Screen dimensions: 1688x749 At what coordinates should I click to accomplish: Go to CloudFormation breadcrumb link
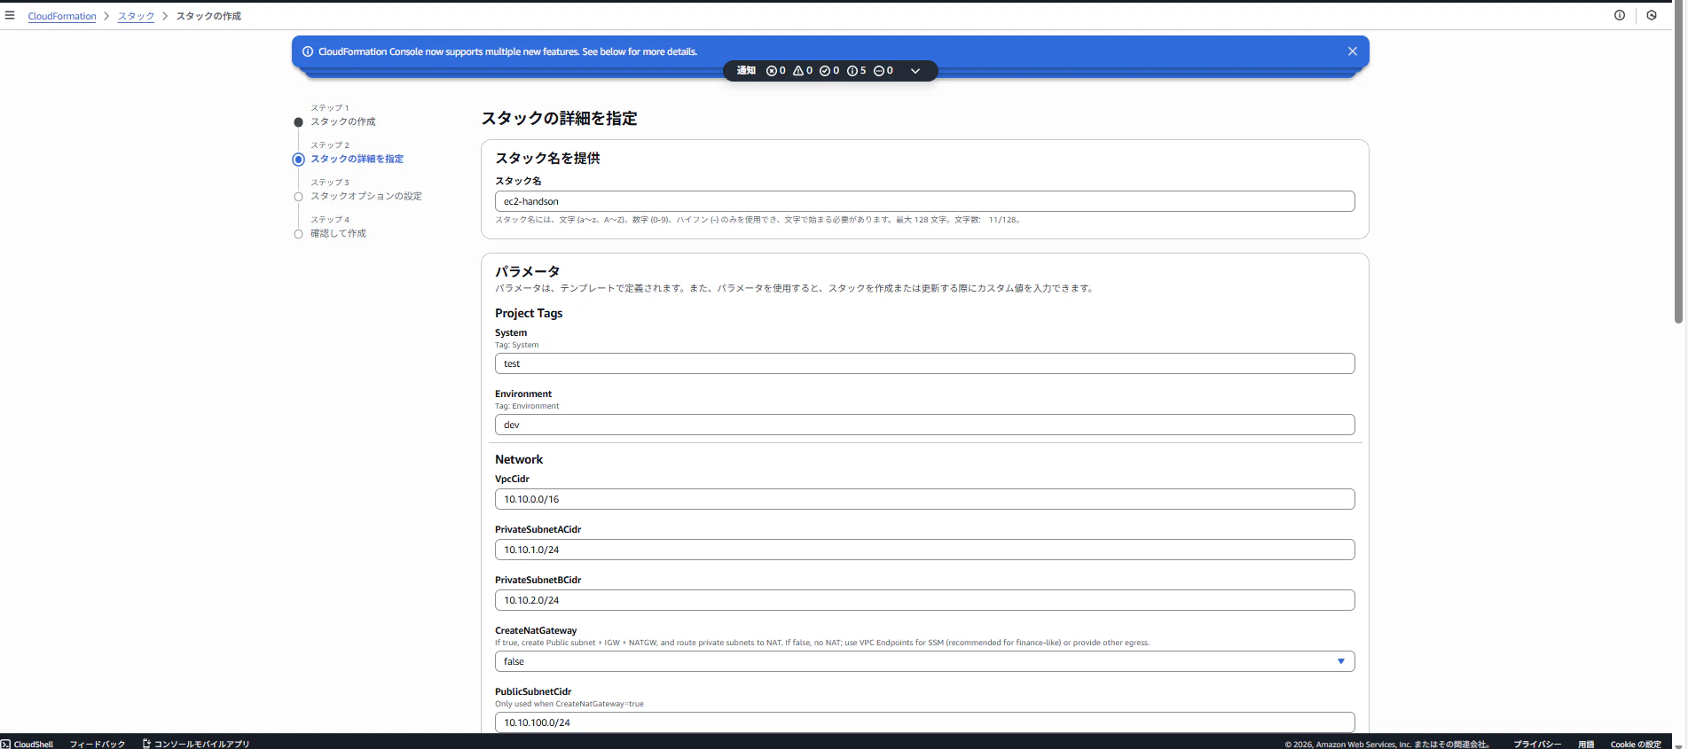62,16
